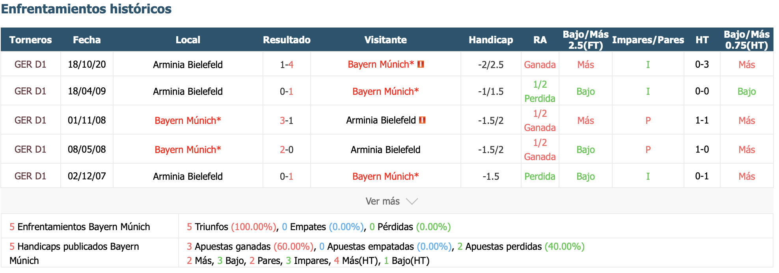This screenshot has width=779, height=273.
Task: Click Arminia Bielefeld visitor on 08/05/08 row
Action: (x=385, y=149)
